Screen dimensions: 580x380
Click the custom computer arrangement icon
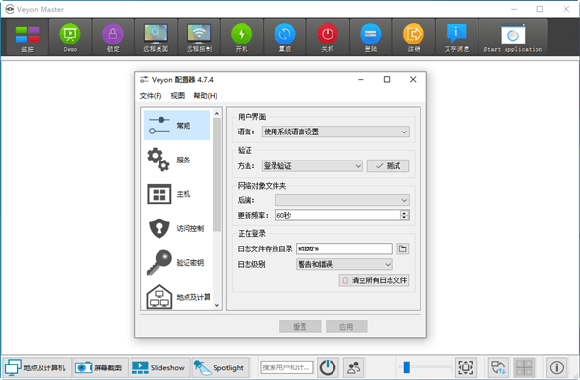pos(498,367)
